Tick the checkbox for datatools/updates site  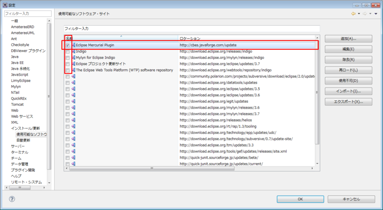[x=68, y=83]
